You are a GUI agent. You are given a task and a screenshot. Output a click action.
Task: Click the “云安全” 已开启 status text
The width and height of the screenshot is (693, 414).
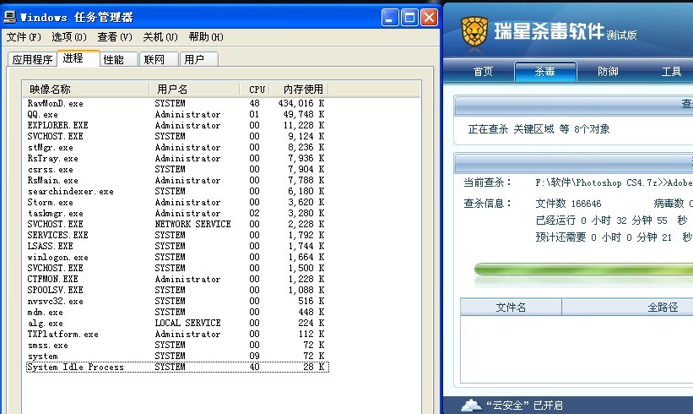click(524, 406)
